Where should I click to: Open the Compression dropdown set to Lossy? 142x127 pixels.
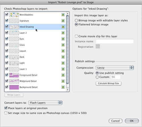115,68
